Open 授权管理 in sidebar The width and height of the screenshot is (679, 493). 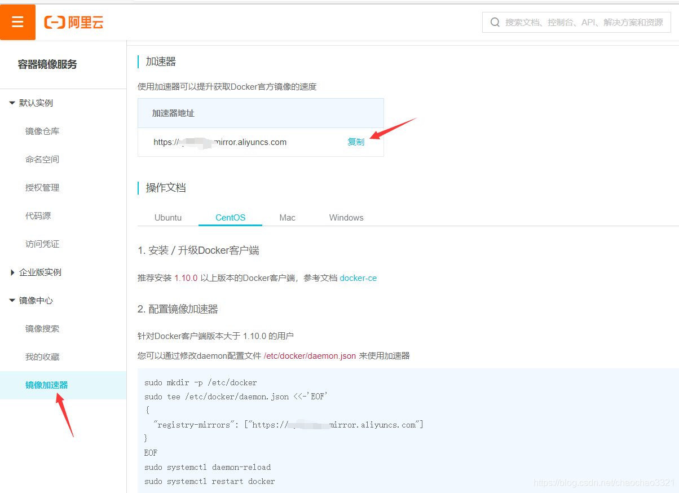42,188
